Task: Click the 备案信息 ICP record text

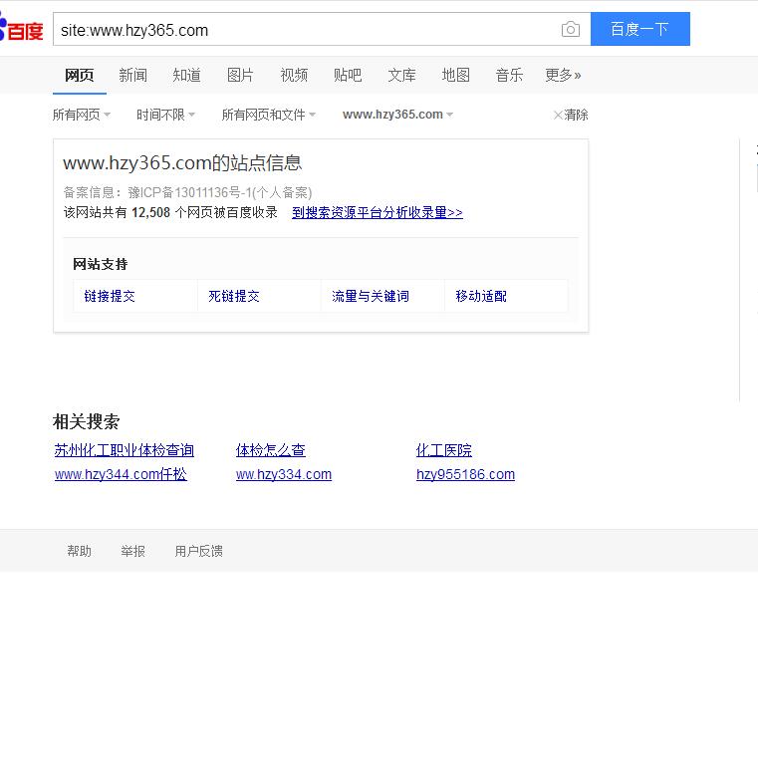Action: pyautogui.click(x=187, y=192)
